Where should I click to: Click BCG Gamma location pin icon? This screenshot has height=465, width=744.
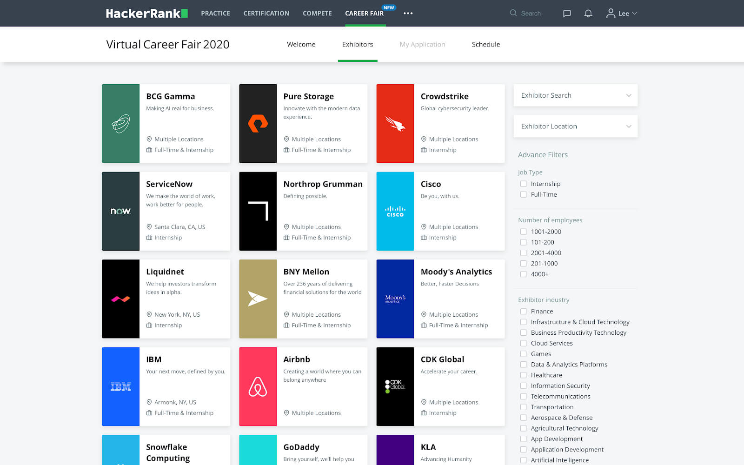point(149,139)
